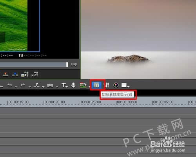Click the Redo arrow icon
Image resolution: width=196 pixels, height=157 pixels.
23,85
